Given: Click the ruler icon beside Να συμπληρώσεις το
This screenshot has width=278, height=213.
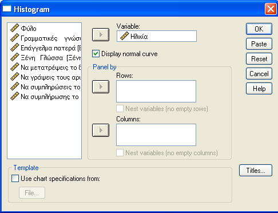Looking at the screenshot, I should point(15,86).
